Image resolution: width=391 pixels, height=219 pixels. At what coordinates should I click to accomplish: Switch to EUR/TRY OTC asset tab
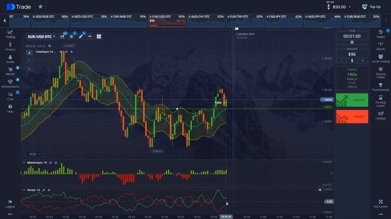[x=245, y=21]
